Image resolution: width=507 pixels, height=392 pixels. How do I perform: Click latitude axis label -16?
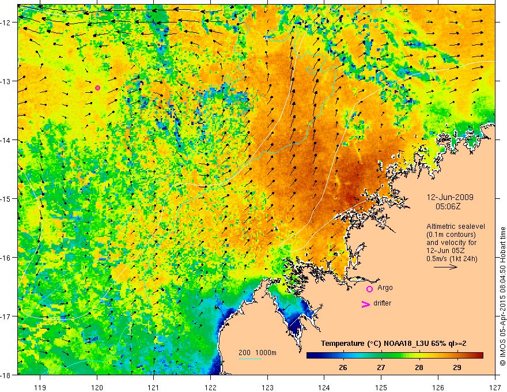point(6,258)
